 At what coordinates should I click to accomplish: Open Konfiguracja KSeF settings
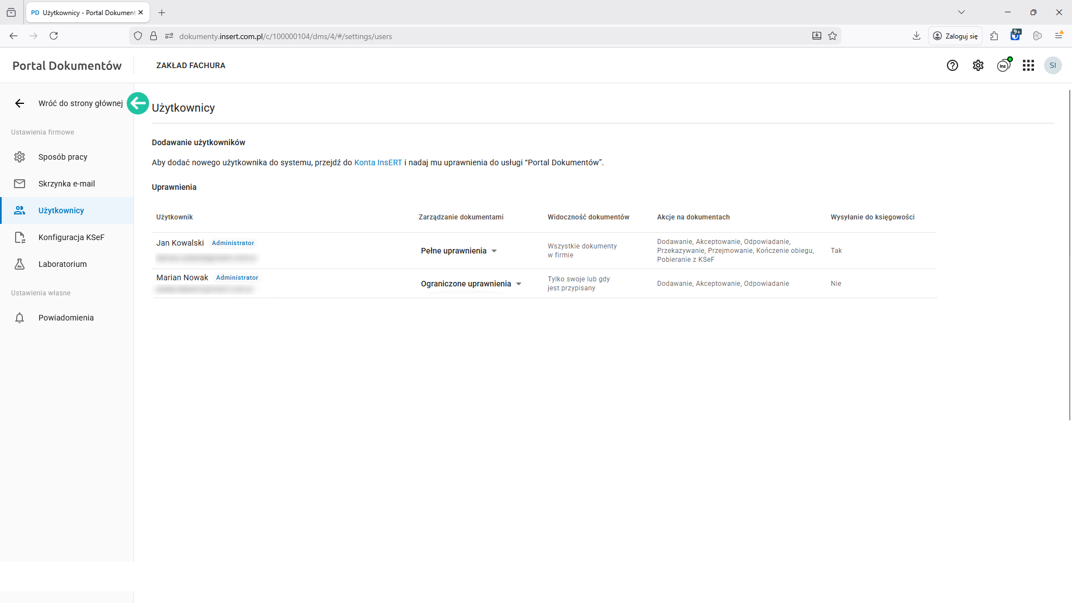click(x=71, y=237)
